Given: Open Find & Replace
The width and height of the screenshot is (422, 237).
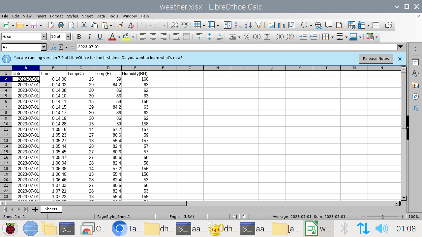Looking at the screenshot, I should pos(174,25).
